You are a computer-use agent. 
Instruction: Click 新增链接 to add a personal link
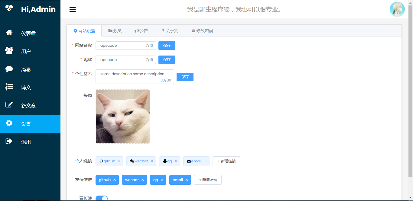click(226, 161)
